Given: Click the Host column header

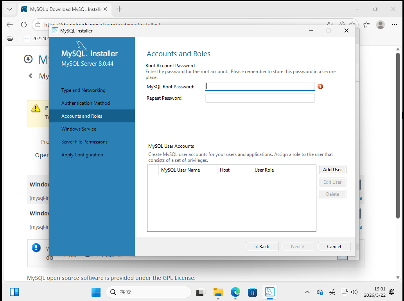Looking at the screenshot, I should tap(235, 170).
